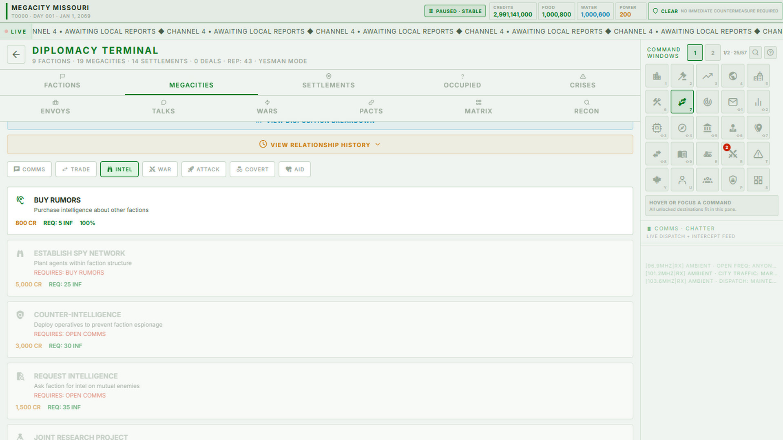This screenshot has height=440, width=783.
Task: Open the compass command window
Action: click(682, 128)
